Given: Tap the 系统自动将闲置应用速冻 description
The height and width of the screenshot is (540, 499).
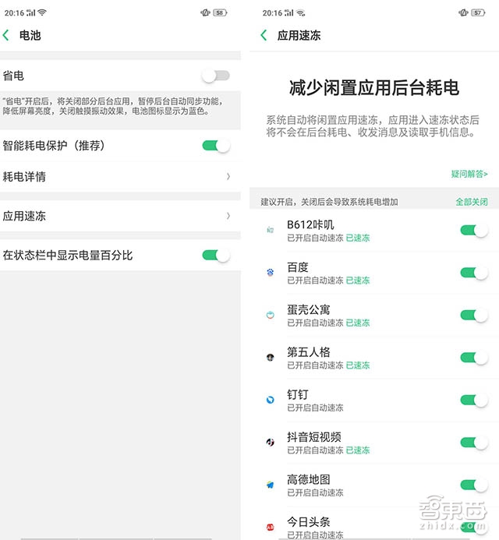Looking at the screenshot, I should click(x=373, y=126).
